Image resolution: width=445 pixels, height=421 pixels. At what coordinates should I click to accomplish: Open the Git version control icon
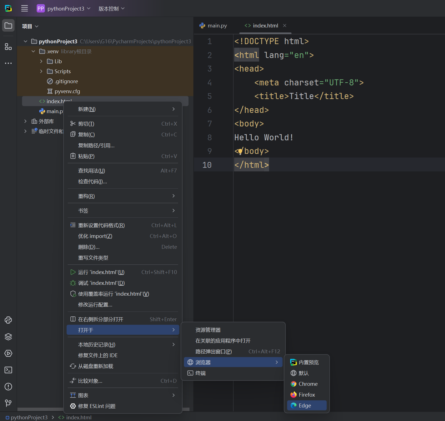tap(8, 403)
